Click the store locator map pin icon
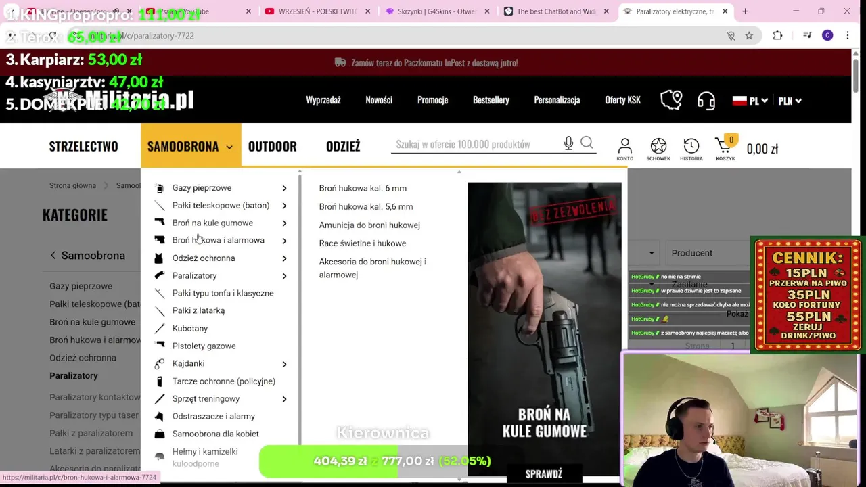This screenshot has width=866, height=487. pos(671,100)
